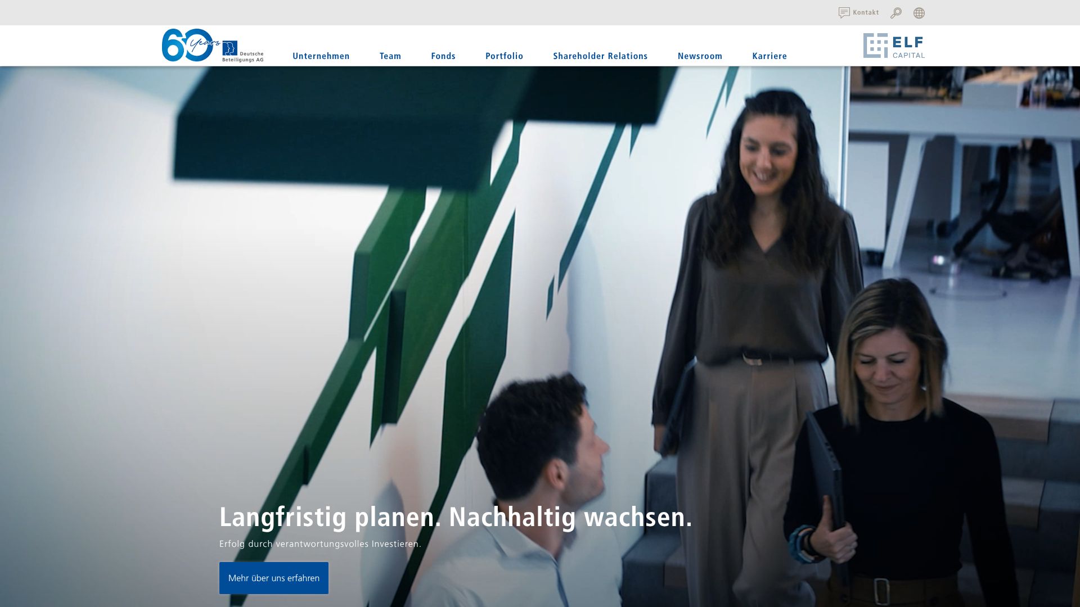The width and height of the screenshot is (1080, 607).
Task: Open the Karriere page
Action: (x=769, y=56)
